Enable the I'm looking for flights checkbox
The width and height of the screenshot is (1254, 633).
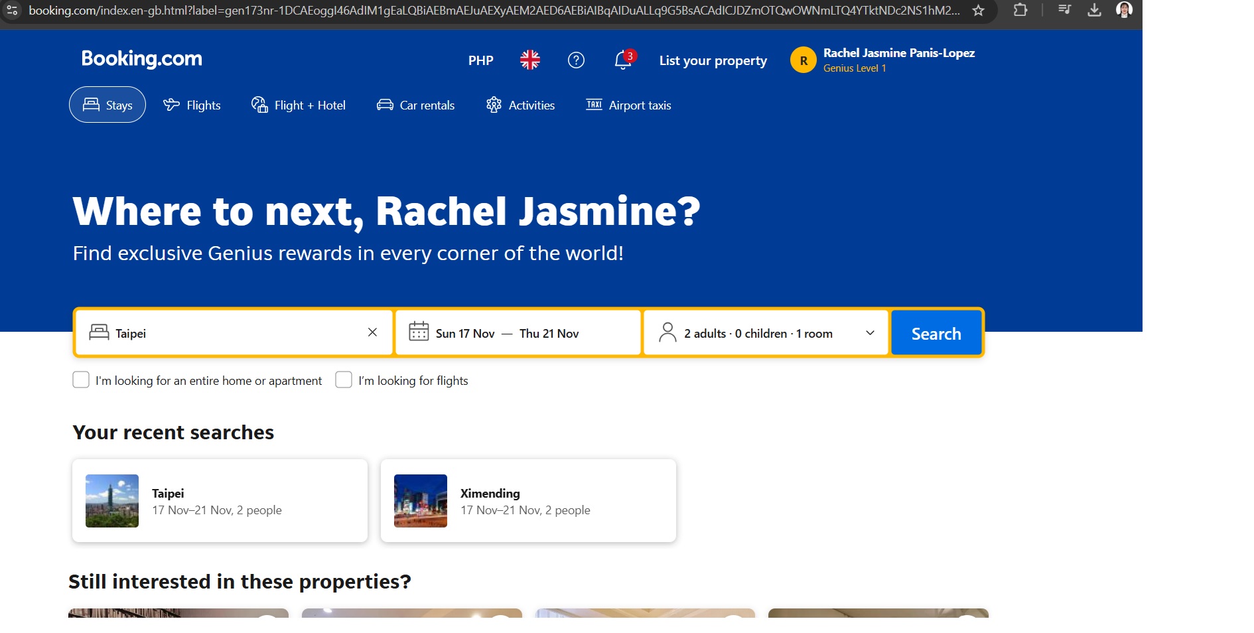(x=344, y=380)
